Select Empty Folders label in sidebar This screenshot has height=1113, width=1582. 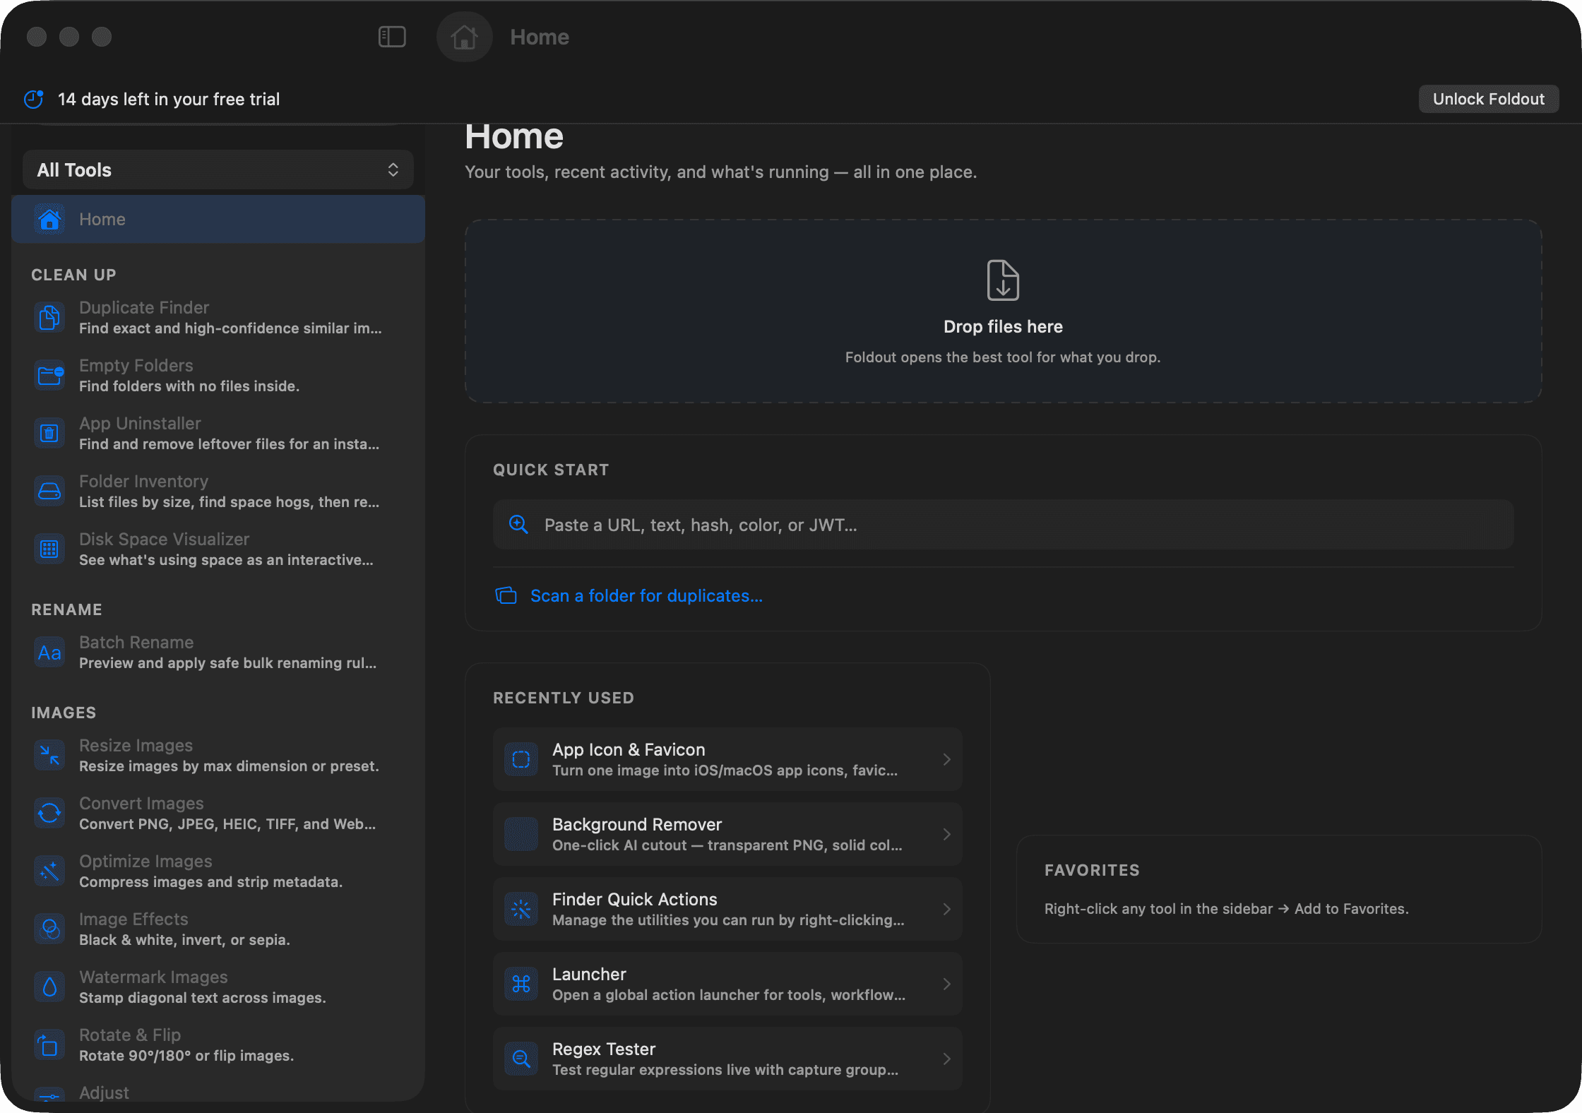(x=136, y=365)
